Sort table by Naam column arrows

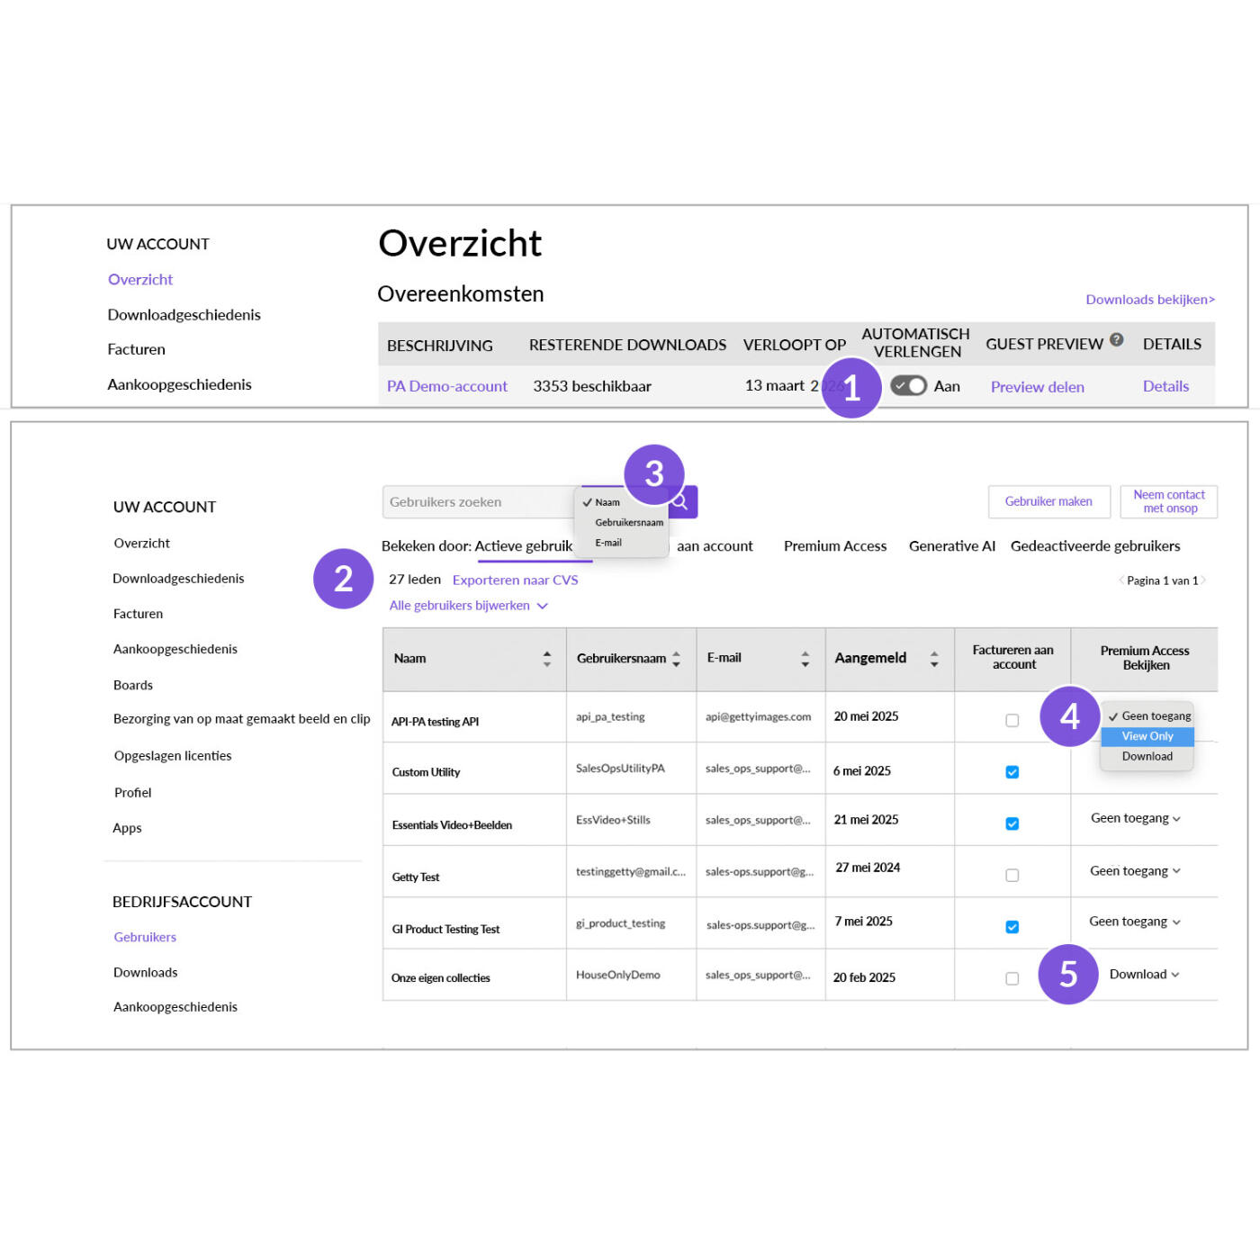tap(546, 659)
